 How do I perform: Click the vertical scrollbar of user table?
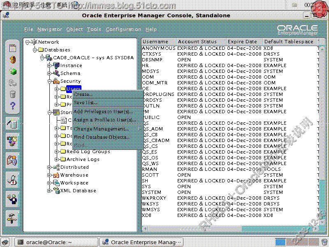tap(322, 135)
